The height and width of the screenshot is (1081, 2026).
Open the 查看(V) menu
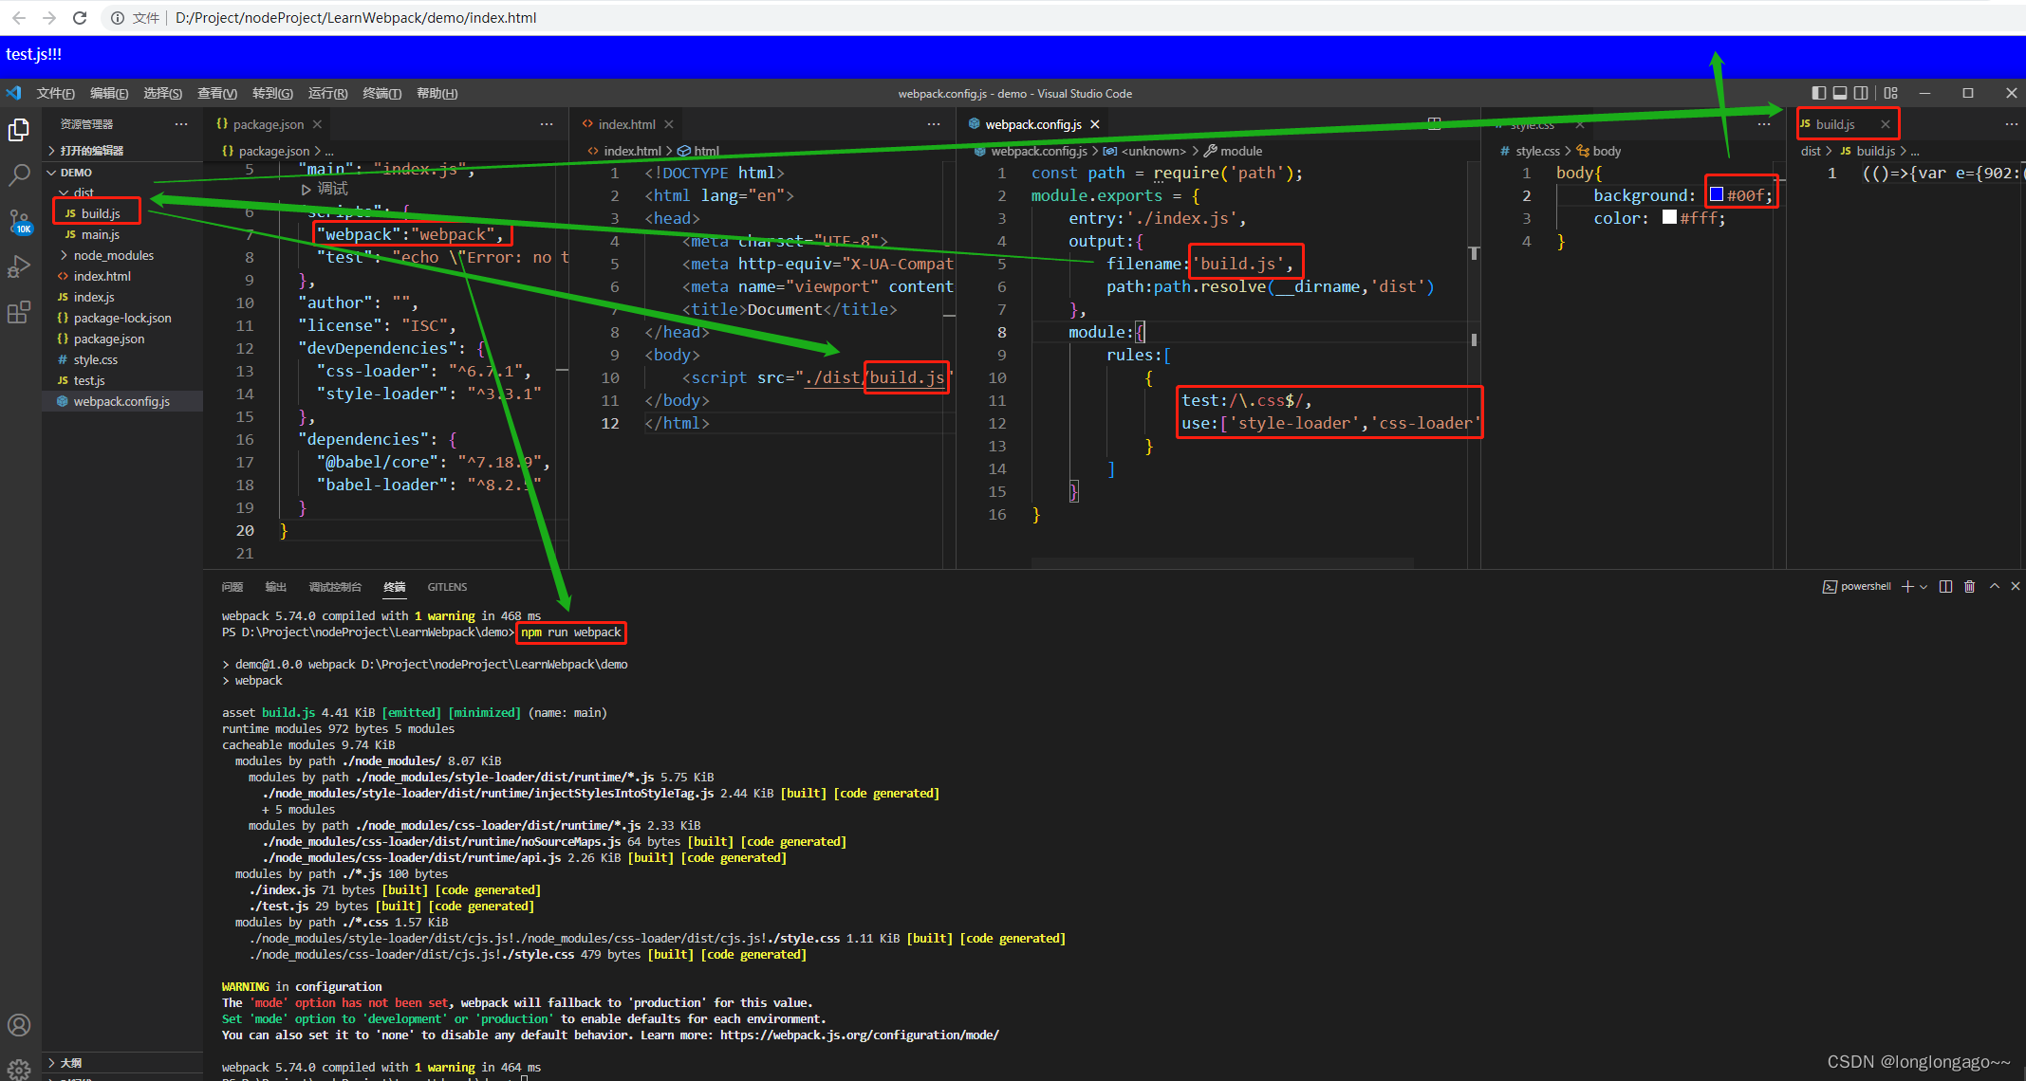(217, 93)
